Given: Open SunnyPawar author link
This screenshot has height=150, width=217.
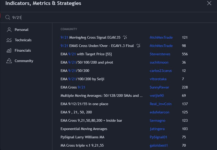Looking at the screenshot, I should coord(159,87).
